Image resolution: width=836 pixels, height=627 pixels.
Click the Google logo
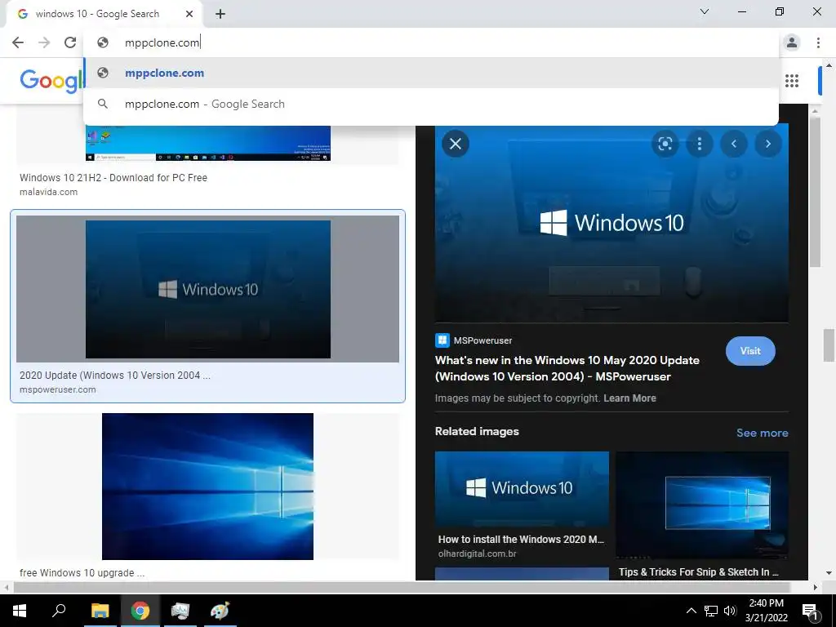point(52,81)
